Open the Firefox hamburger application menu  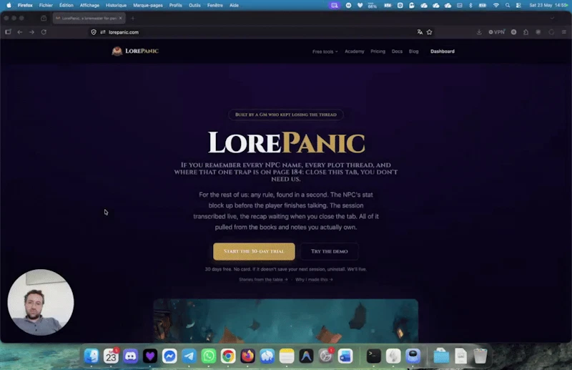tap(564, 32)
